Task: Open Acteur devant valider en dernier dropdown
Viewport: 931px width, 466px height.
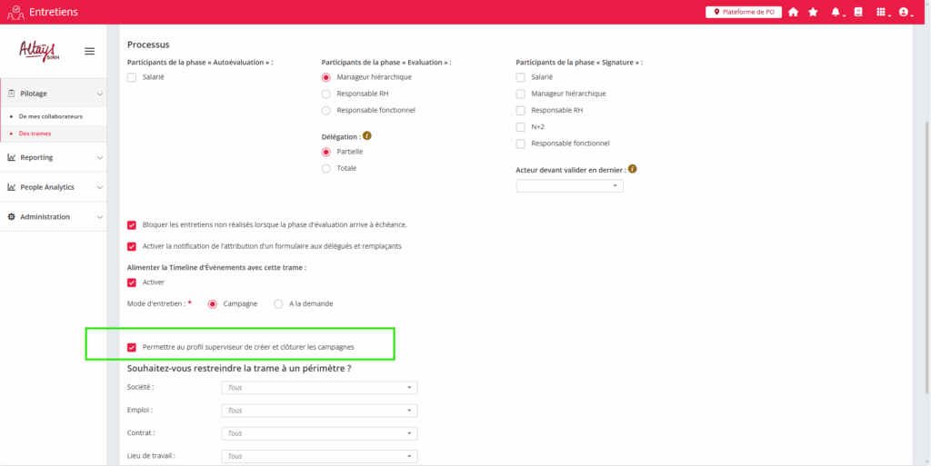Action: (569, 185)
